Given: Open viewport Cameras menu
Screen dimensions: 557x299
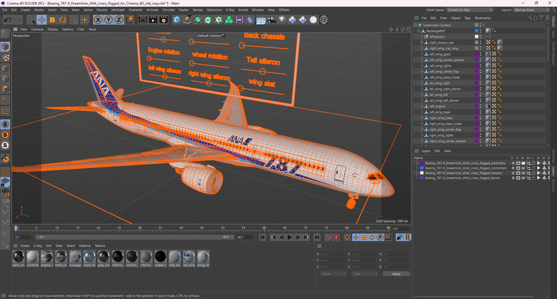Looking at the screenshot, I should 37,29.
